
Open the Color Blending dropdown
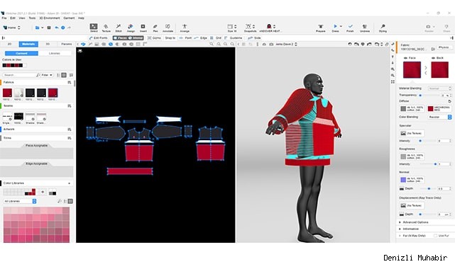(440, 117)
